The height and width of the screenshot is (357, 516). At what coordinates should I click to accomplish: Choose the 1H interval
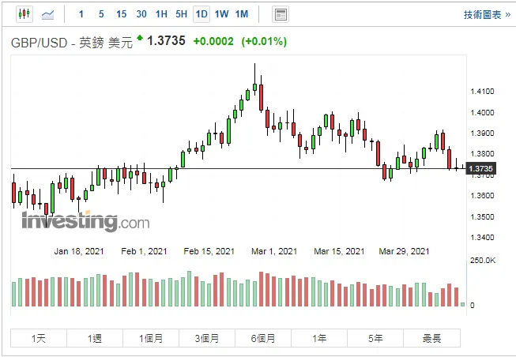pyautogui.click(x=161, y=14)
